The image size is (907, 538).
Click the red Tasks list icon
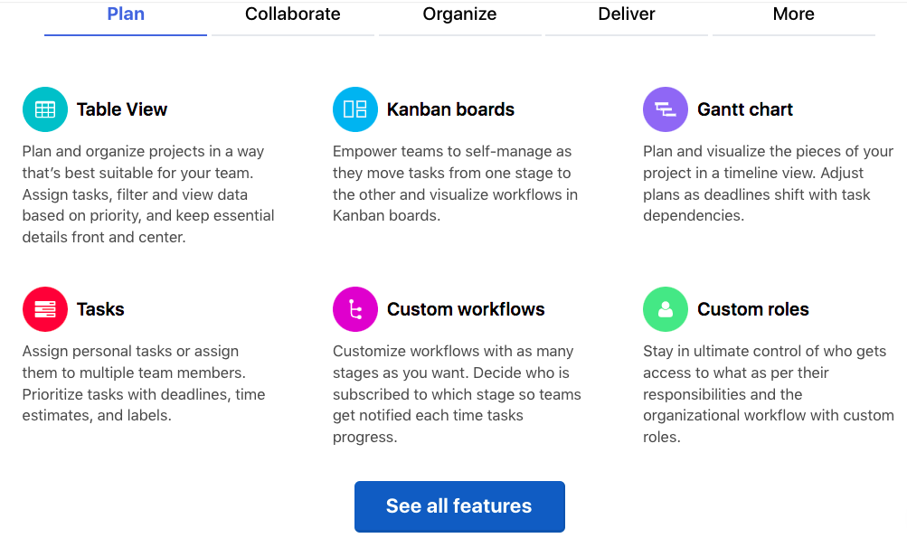(x=45, y=309)
